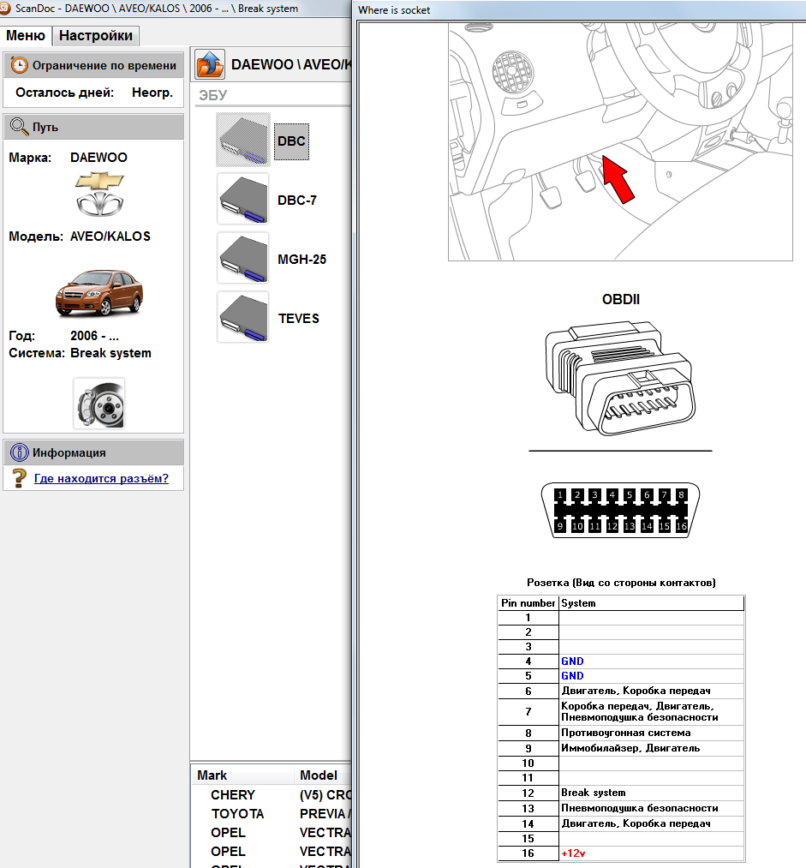
Task: Click the ScanDoc main window title text
Action: [157, 9]
